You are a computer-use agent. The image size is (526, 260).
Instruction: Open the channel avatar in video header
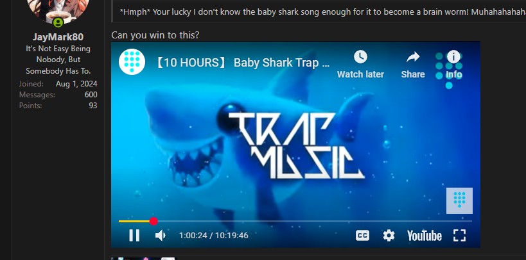[x=132, y=62]
